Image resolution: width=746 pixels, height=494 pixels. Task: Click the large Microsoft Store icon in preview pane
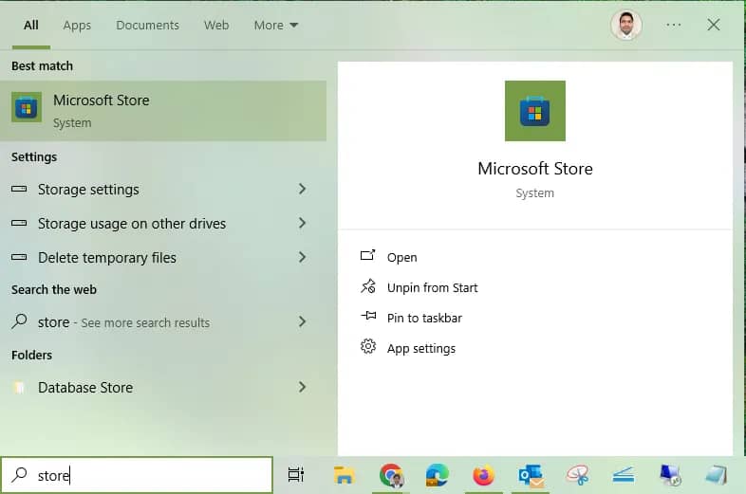click(x=534, y=111)
